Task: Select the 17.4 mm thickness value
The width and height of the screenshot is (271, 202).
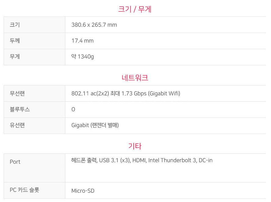Action: 82,41
